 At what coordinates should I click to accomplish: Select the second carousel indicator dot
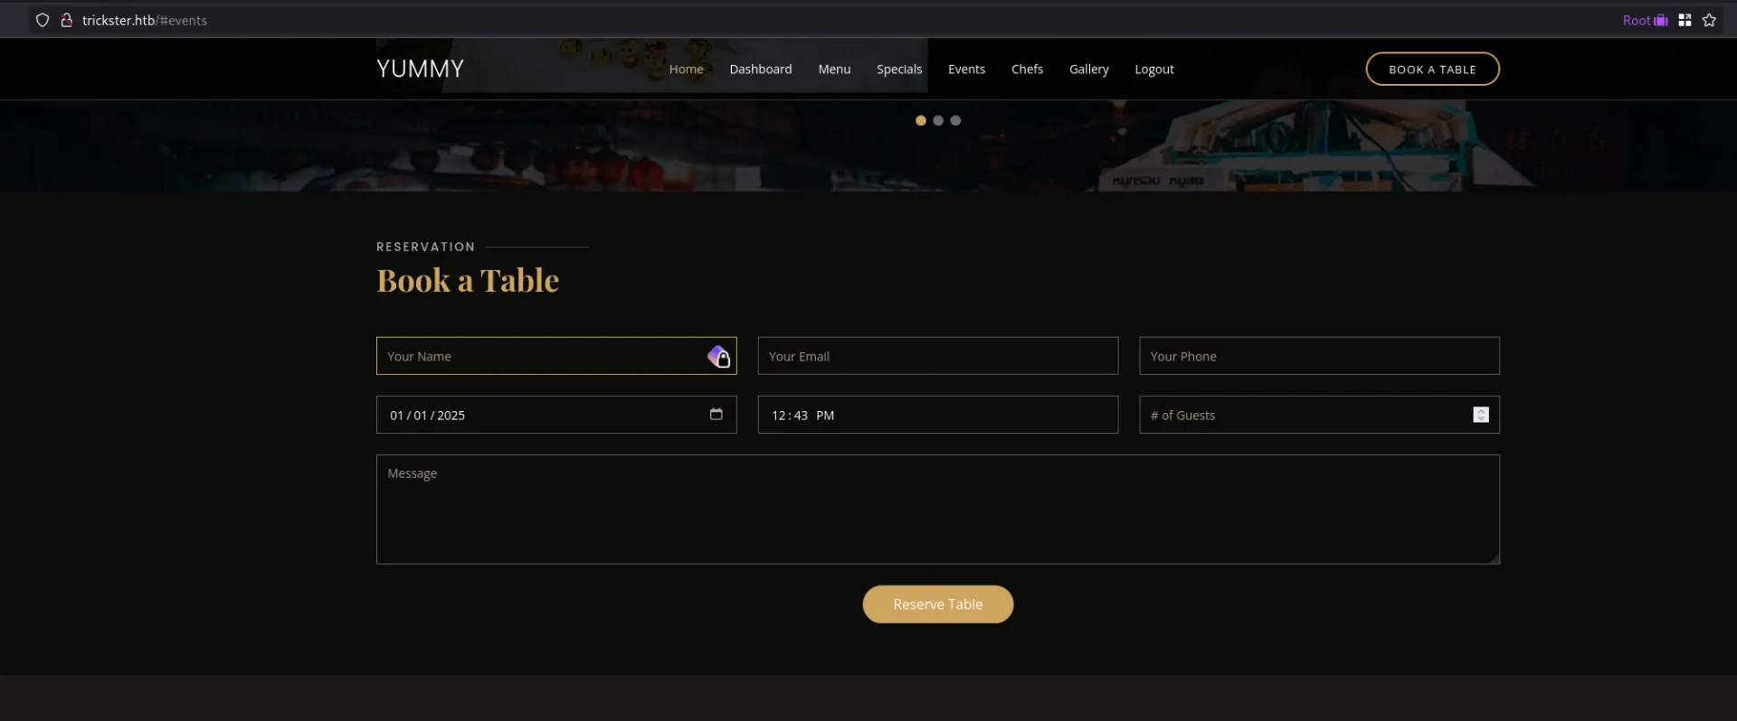[938, 120]
